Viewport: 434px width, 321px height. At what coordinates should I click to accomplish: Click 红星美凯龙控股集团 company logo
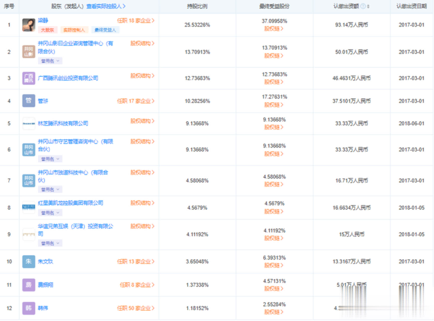29,207
